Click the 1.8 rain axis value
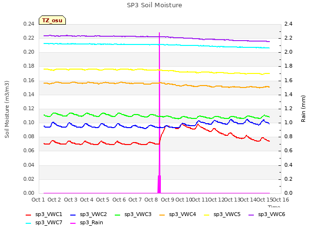The width and height of the screenshot is (310, 232). click(288, 66)
